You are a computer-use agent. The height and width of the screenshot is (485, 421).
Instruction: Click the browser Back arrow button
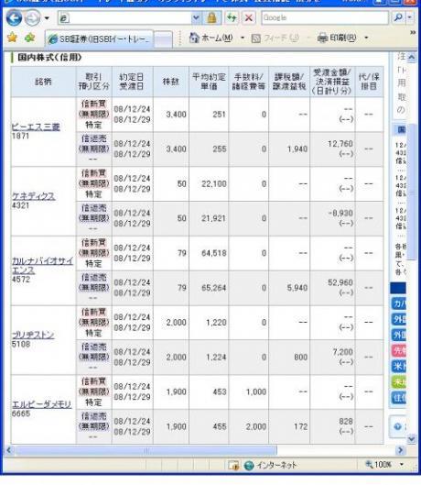coord(14,18)
